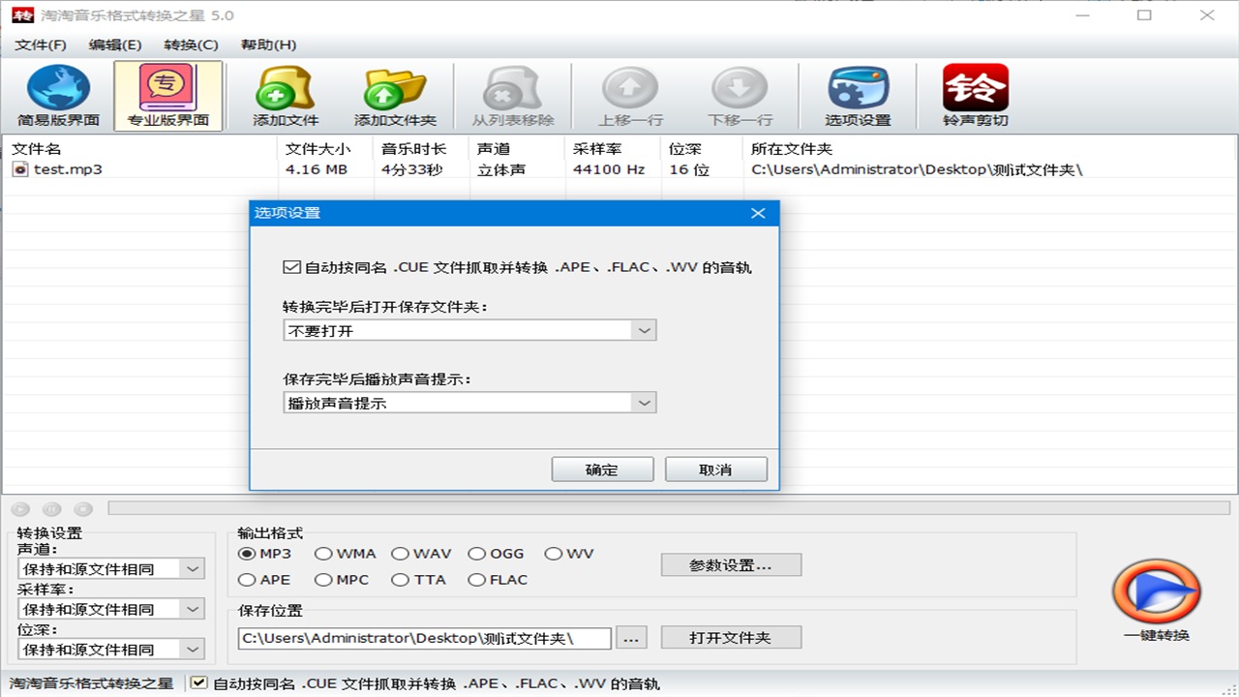Choose FLAC as output format
1239x697 pixels.
[476, 580]
